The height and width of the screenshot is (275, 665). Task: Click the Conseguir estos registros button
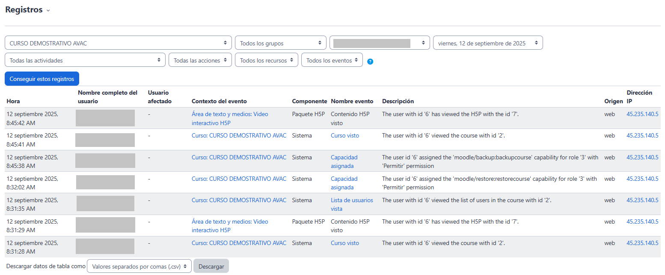[x=42, y=79]
